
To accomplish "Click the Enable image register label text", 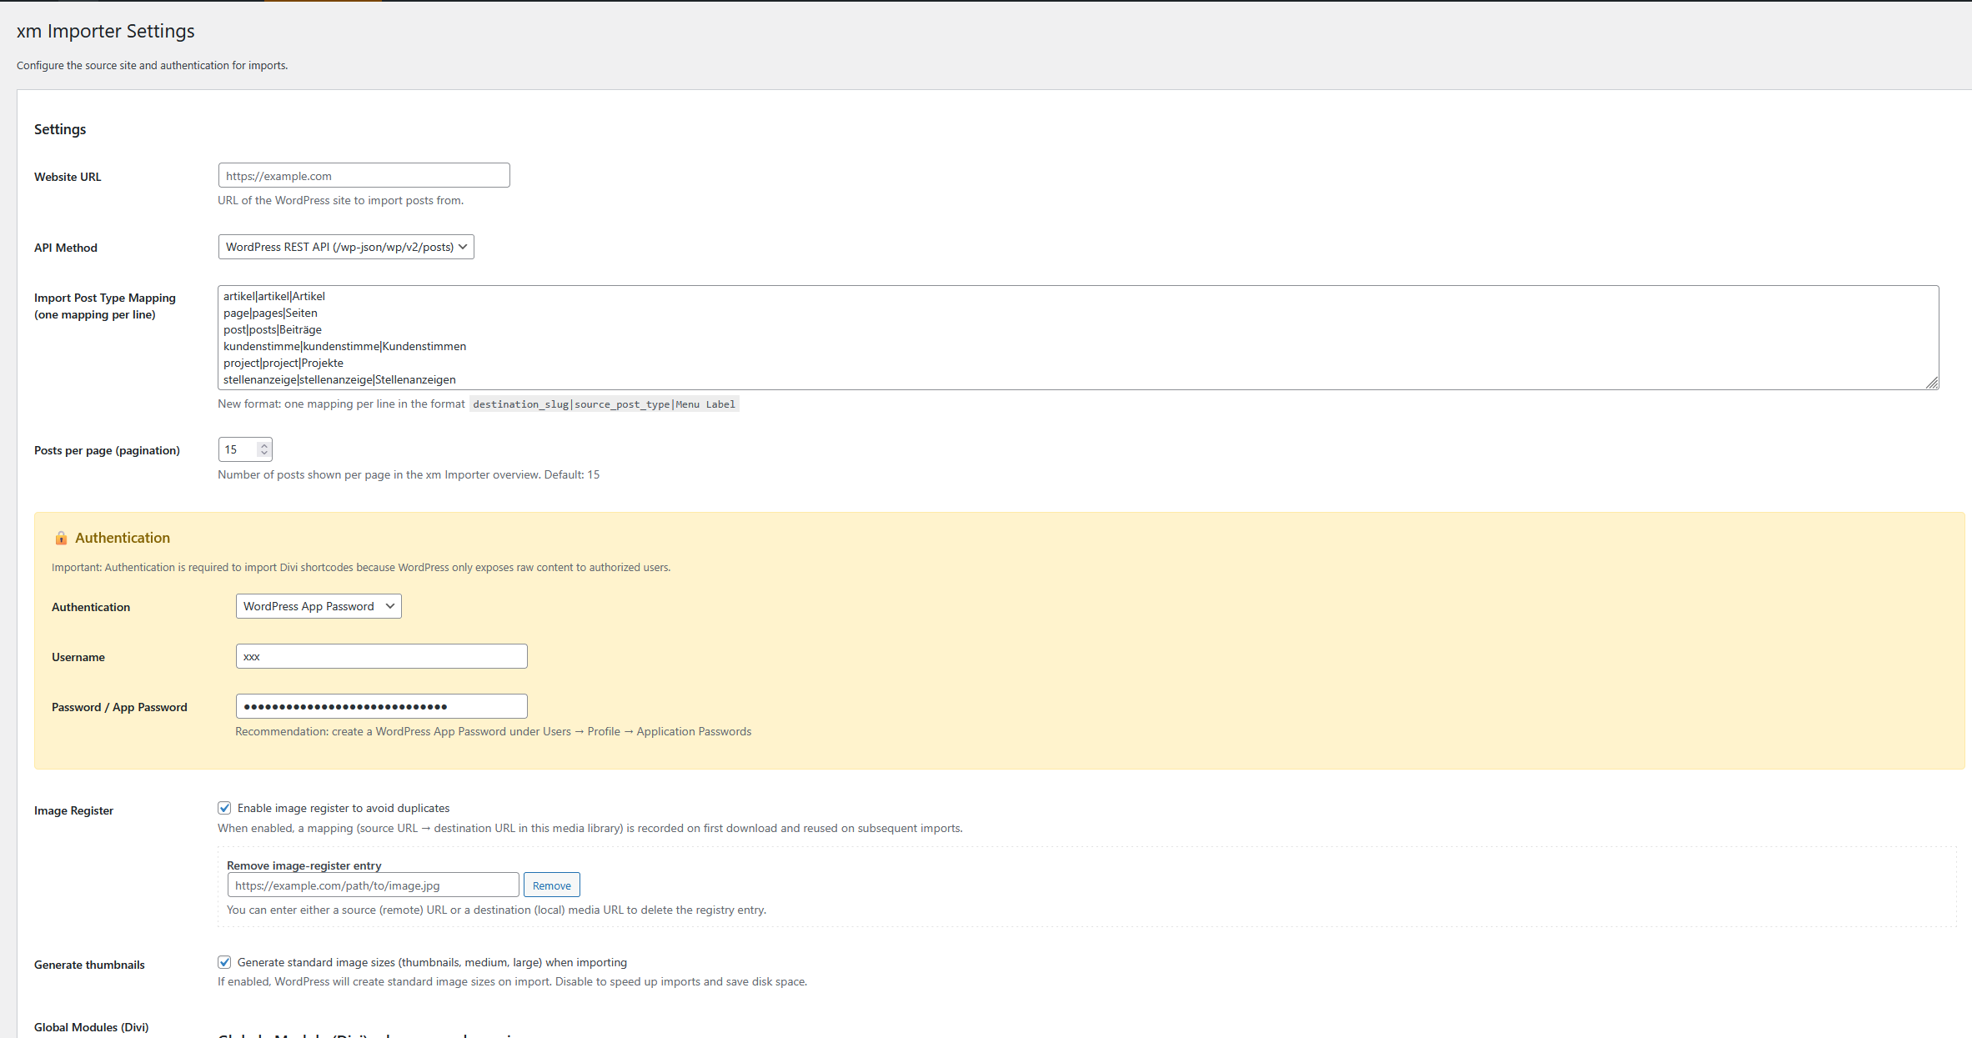I will 344,808.
